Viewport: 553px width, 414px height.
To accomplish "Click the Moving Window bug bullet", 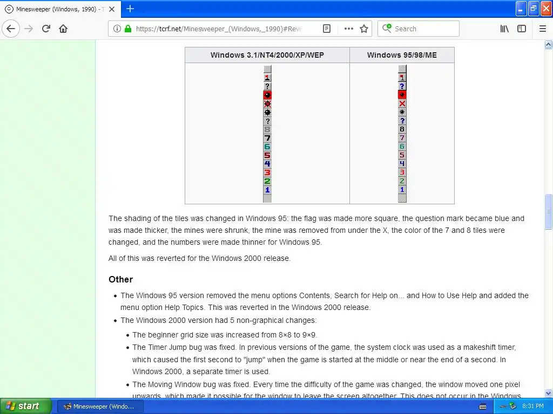I will pos(326,390).
